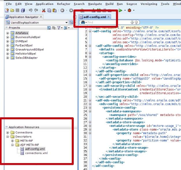Click the search magnifier icon in Projects header
181x170 pixels.
click(x=49, y=28)
